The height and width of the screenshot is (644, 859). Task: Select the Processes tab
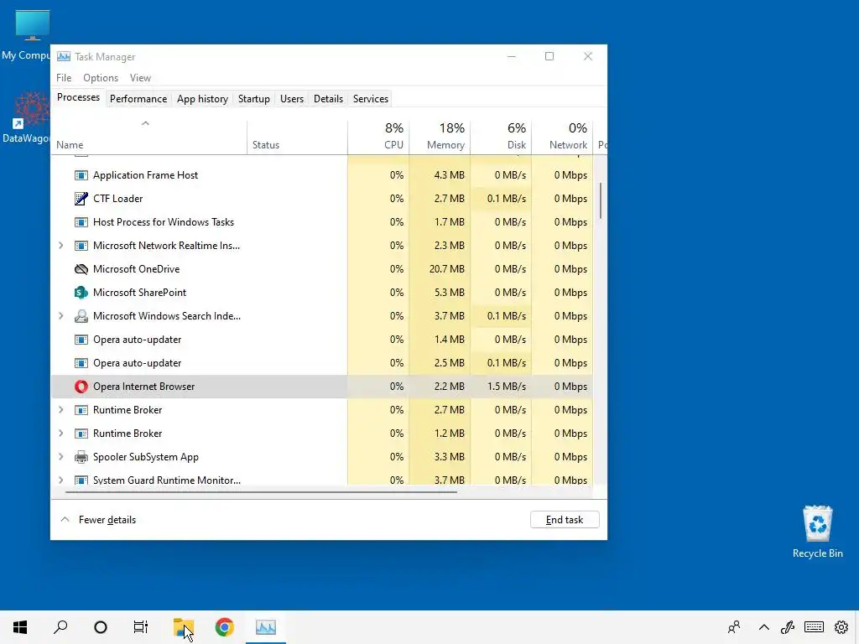78,97
